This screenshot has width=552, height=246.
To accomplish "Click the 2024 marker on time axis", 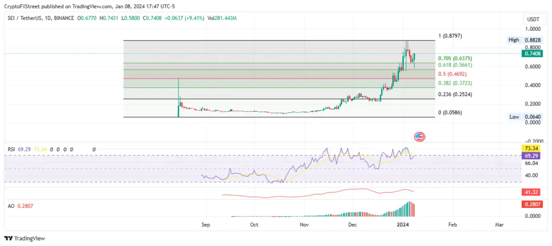I will tap(403, 225).
